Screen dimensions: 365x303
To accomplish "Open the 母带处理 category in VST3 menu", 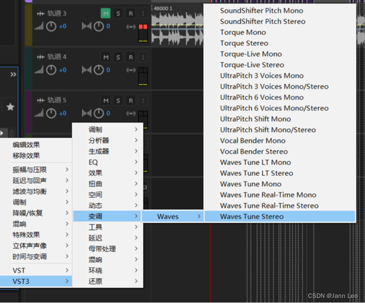I will point(107,249).
